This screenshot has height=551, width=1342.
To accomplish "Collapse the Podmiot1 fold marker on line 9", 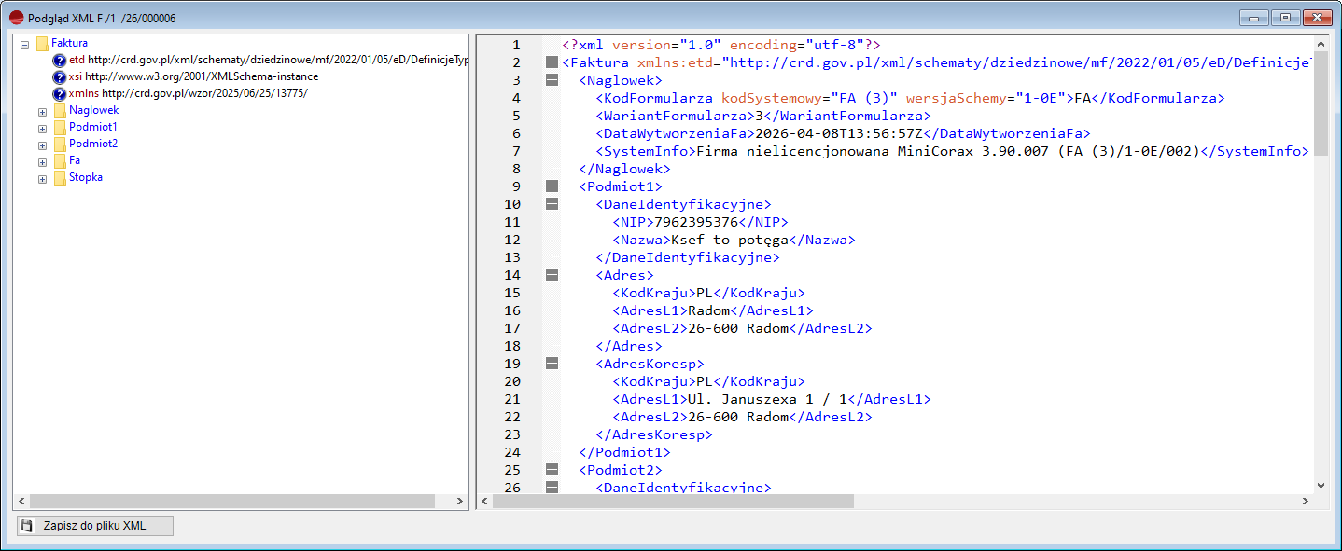I will 551,186.
